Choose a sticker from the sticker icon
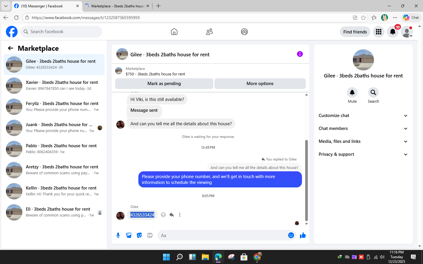423x264 pixels. pyautogui.click(x=139, y=235)
